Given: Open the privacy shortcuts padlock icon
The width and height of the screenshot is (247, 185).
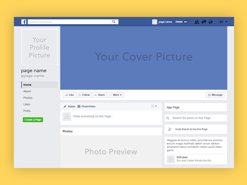Looking at the screenshot, I should (x=221, y=22).
